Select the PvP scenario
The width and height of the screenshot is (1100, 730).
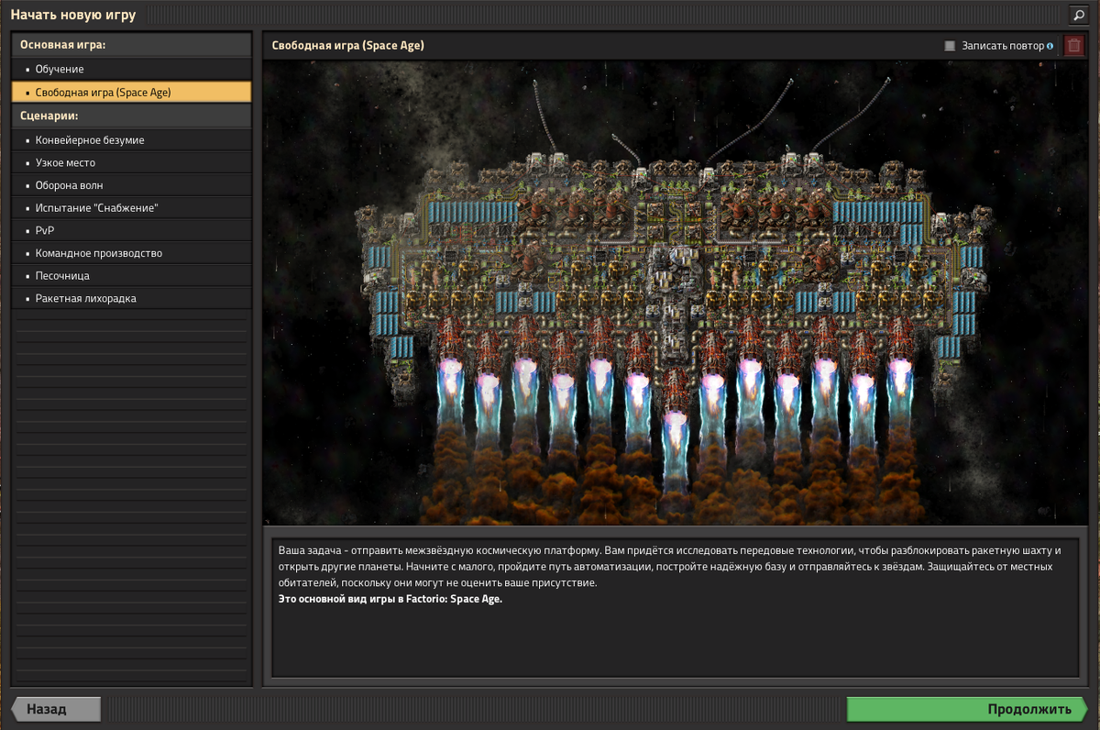point(132,230)
